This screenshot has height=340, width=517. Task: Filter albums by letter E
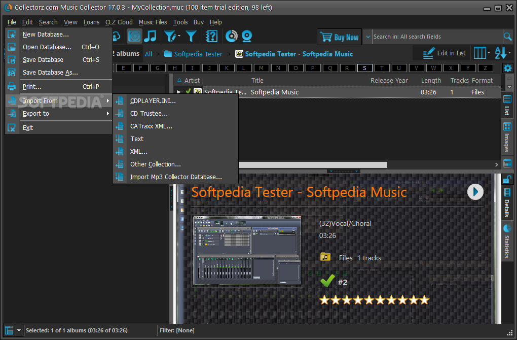123,68
